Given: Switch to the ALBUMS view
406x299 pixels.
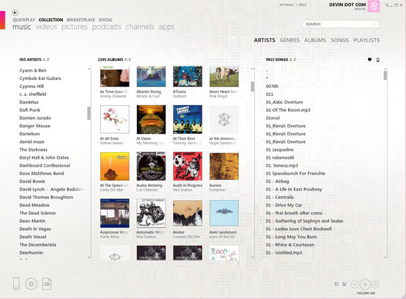Looking at the screenshot, I should tap(315, 40).
